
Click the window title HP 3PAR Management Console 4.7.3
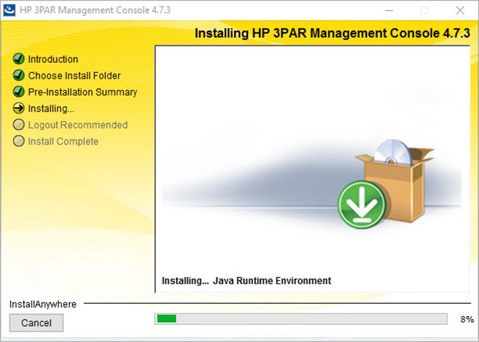[x=95, y=10]
